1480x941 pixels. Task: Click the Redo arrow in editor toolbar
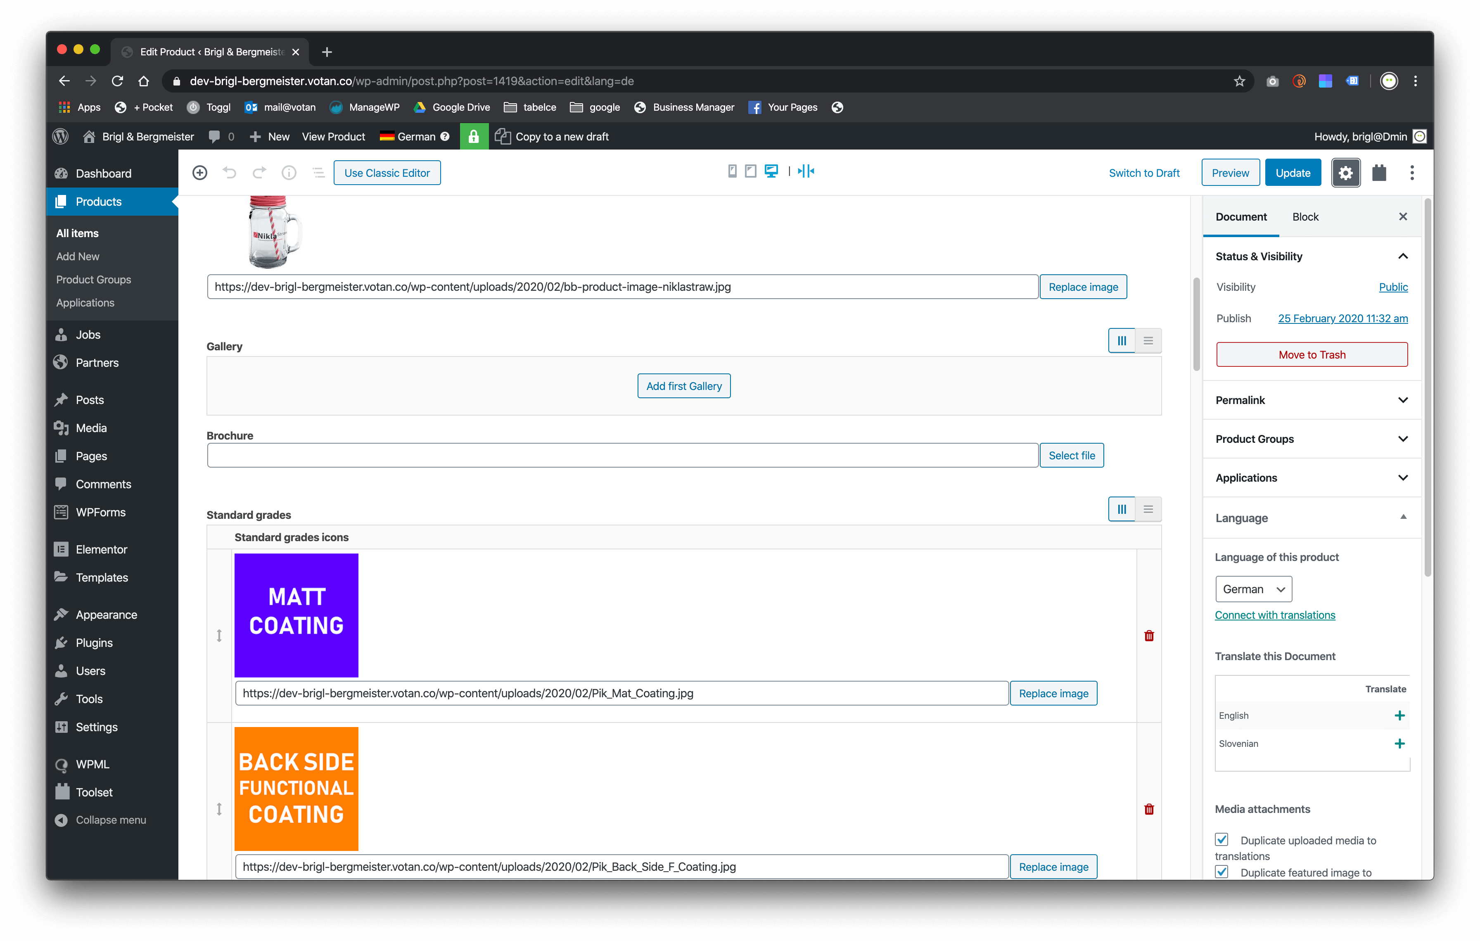(259, 173)
